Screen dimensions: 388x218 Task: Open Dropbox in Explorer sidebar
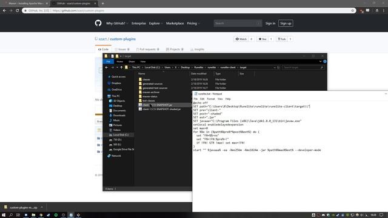tap(116, 84)
